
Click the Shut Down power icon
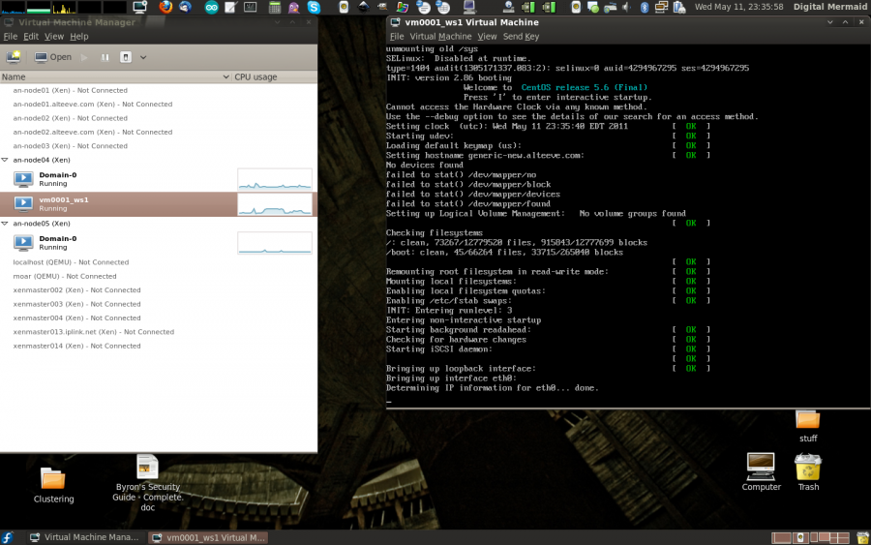126,57
